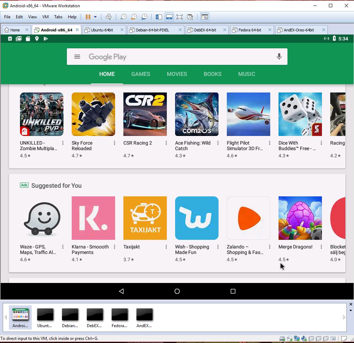Open the Zalando app icon
354x343 pixels.
click(248, 218)
